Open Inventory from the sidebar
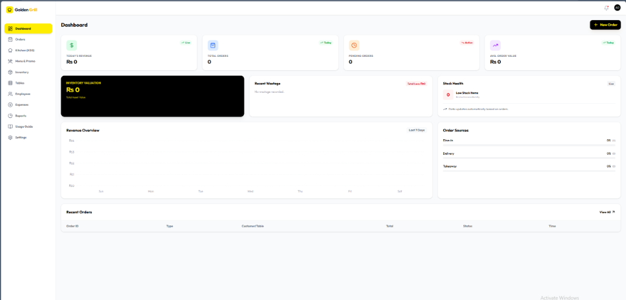The image size is (626, 300). [22, 72]
